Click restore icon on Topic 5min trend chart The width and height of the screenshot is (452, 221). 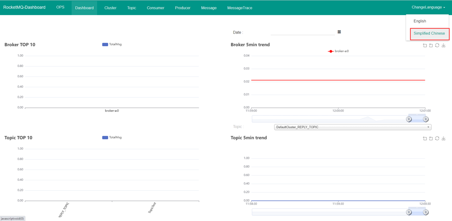[437, 138]
